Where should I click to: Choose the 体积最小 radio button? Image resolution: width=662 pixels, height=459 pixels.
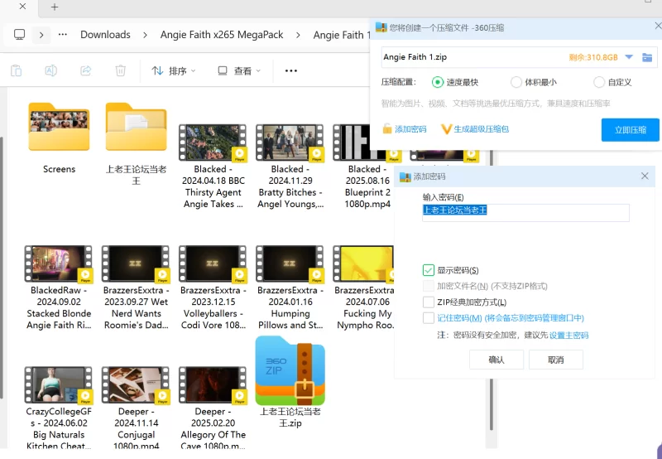pyautogui.click(x=517, y=82)
